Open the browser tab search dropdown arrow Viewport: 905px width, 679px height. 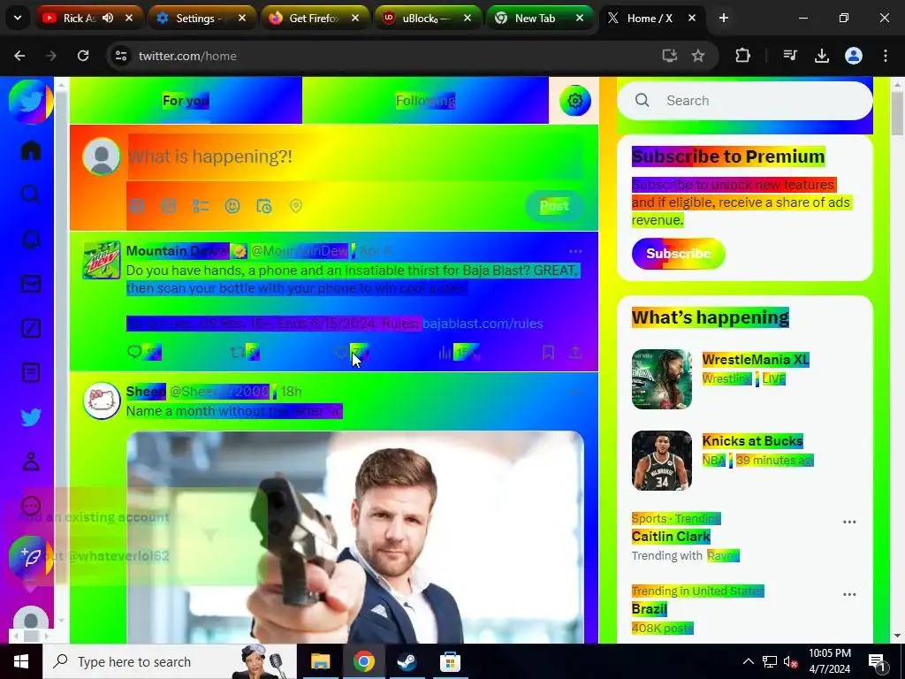click(18, 18)
